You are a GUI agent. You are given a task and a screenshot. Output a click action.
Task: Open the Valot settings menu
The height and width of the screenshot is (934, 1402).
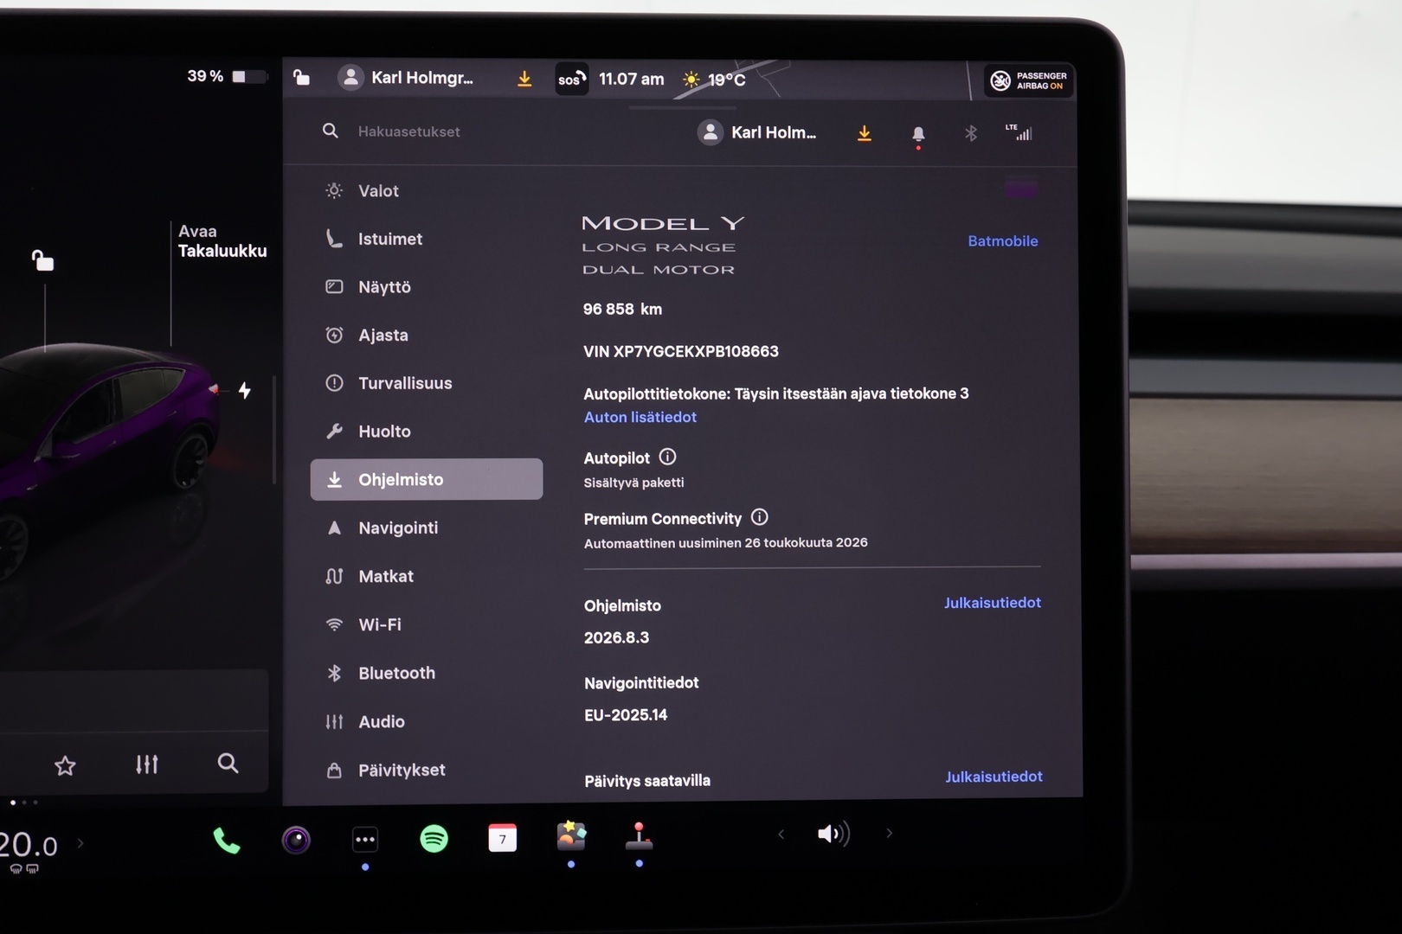pyautogui.click(x=427, y=191)
